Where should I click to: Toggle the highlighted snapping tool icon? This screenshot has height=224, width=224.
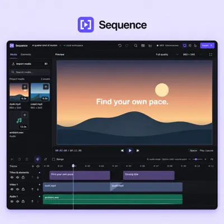pos(38,159)
